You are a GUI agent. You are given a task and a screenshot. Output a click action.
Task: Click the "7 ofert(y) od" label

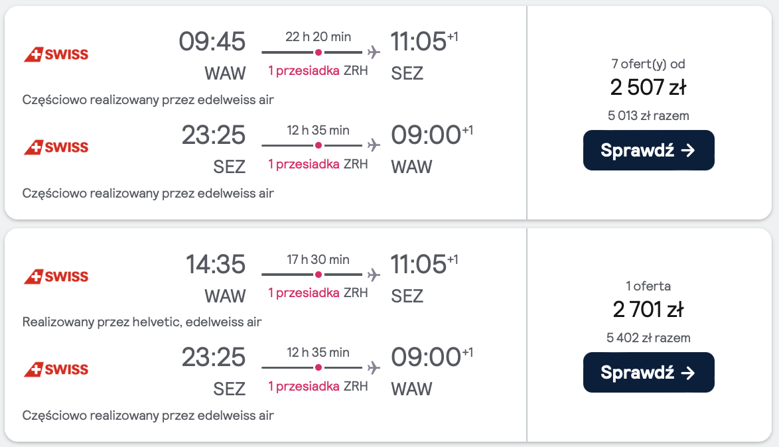[x=648, y=64]
